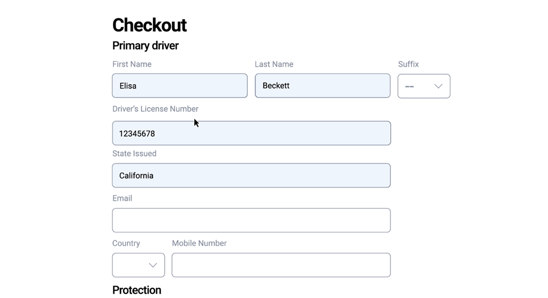Click the "Email" label text
This screenshot has height=298, width=548.
122,198
